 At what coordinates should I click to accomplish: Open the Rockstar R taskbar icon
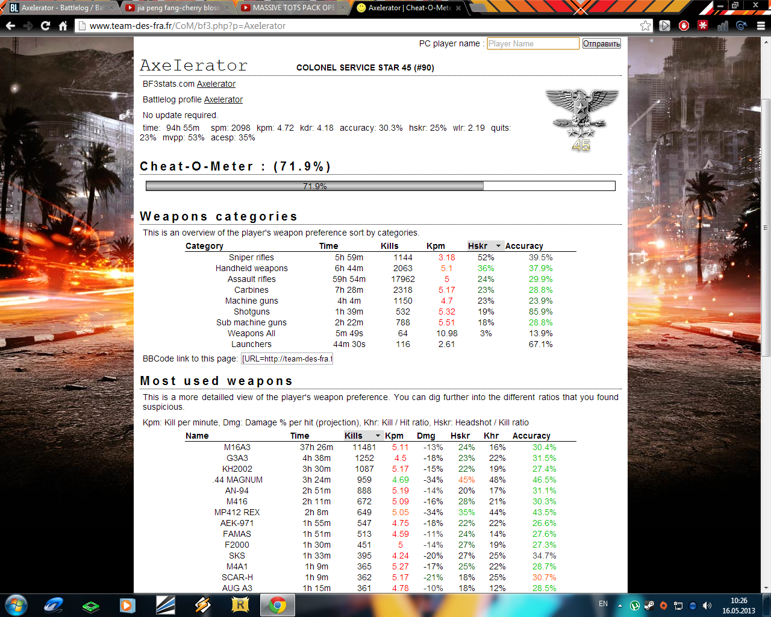coord(240,605)
